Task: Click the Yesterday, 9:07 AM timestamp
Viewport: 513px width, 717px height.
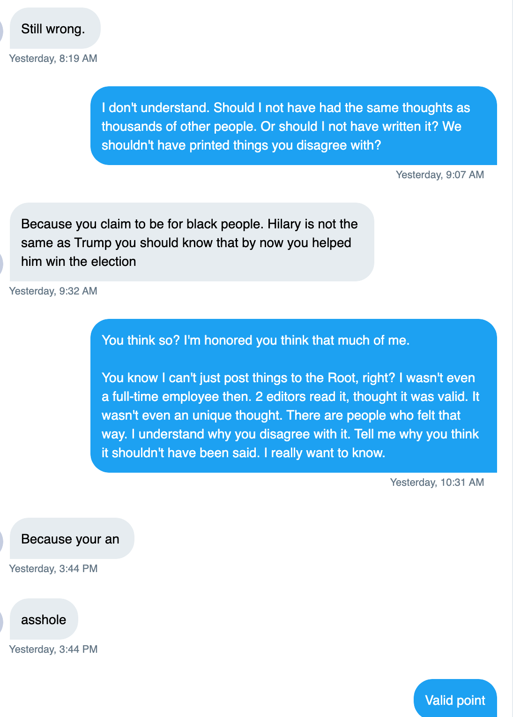Action: coord(439,175)
